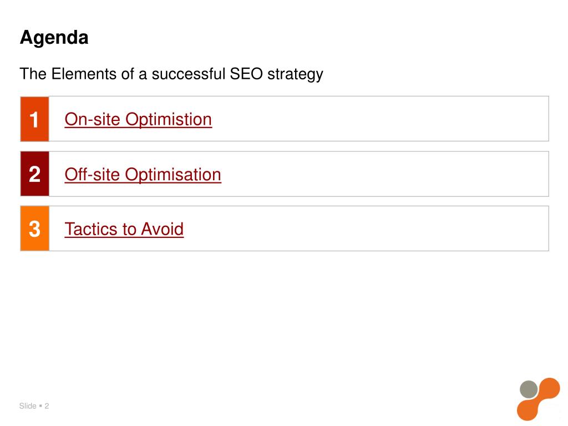
Task: Go to Tactics to Avoid link
Action: click(x=124, y=229)
